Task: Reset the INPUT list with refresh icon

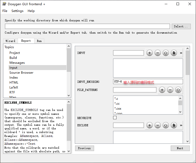Action: pos(166,53)
